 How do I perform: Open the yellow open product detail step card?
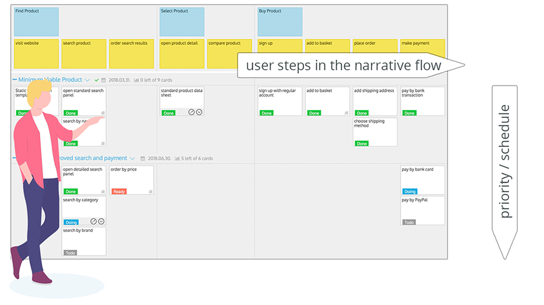pos(182,53)
